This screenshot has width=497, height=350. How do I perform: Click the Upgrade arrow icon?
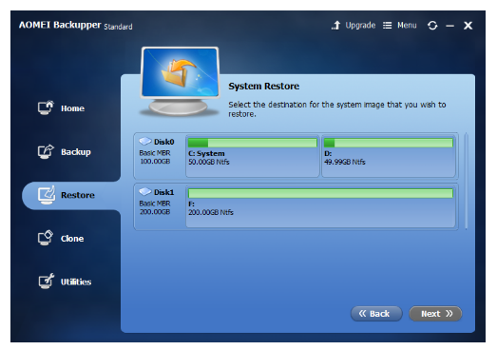coord(336,25)
